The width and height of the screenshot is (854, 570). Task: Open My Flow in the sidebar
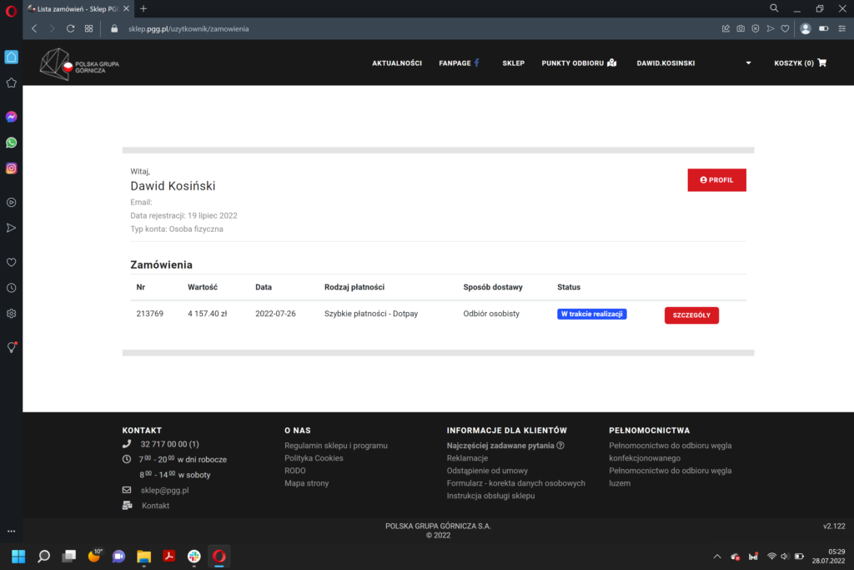pos(11,228)
